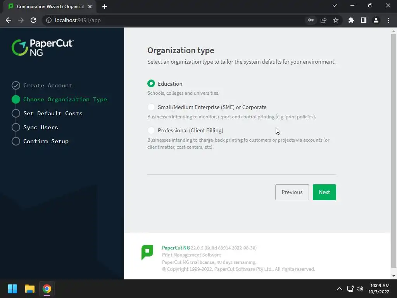Click the Set Default Costs step circle
This screenshot has width=397, height=298.
click(x=16, y=113)
